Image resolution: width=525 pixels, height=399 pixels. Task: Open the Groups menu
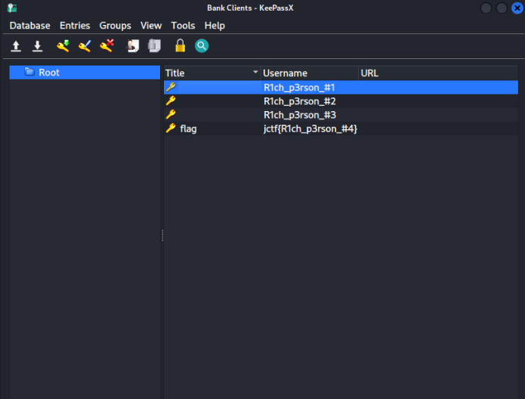[x=115, y=26]
